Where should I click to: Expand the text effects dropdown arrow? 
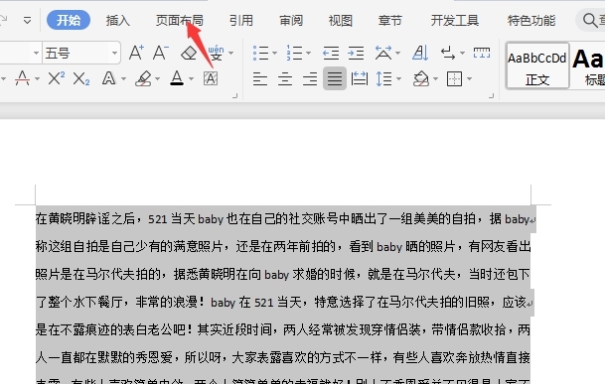click(x=124, y=79)
